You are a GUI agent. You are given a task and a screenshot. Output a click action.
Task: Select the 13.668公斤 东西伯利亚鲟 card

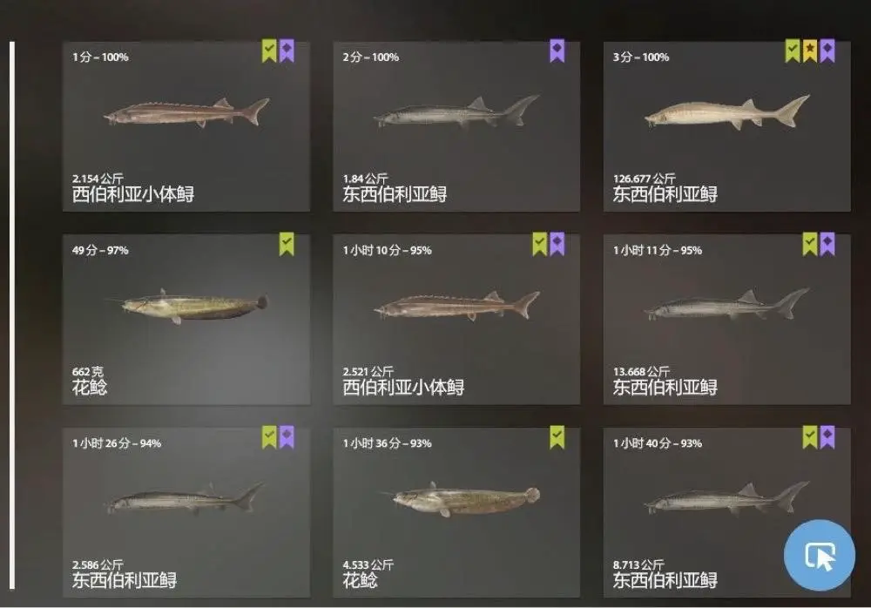[727, 320]
